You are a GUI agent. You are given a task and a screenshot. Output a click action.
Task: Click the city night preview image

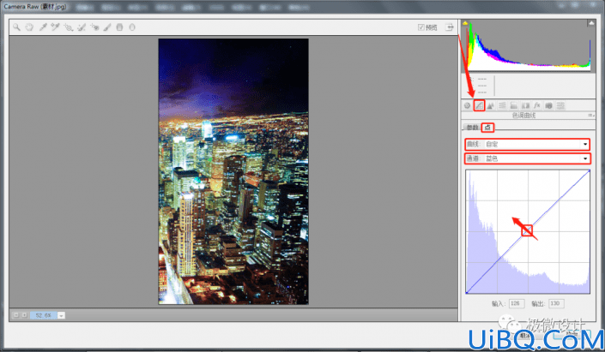pyautogui.click(x=233, y=171)
